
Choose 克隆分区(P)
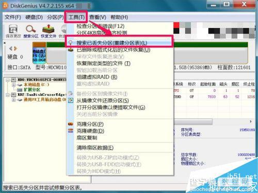pyautogui.click(x=90, y=124)
